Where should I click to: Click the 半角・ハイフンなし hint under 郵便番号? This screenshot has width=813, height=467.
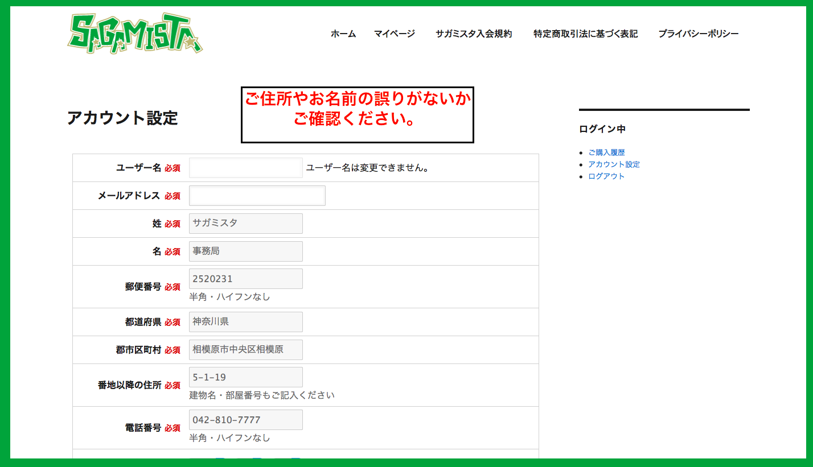(230, 297)
